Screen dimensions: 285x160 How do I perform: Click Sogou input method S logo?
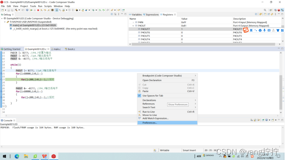click(246, 30)
